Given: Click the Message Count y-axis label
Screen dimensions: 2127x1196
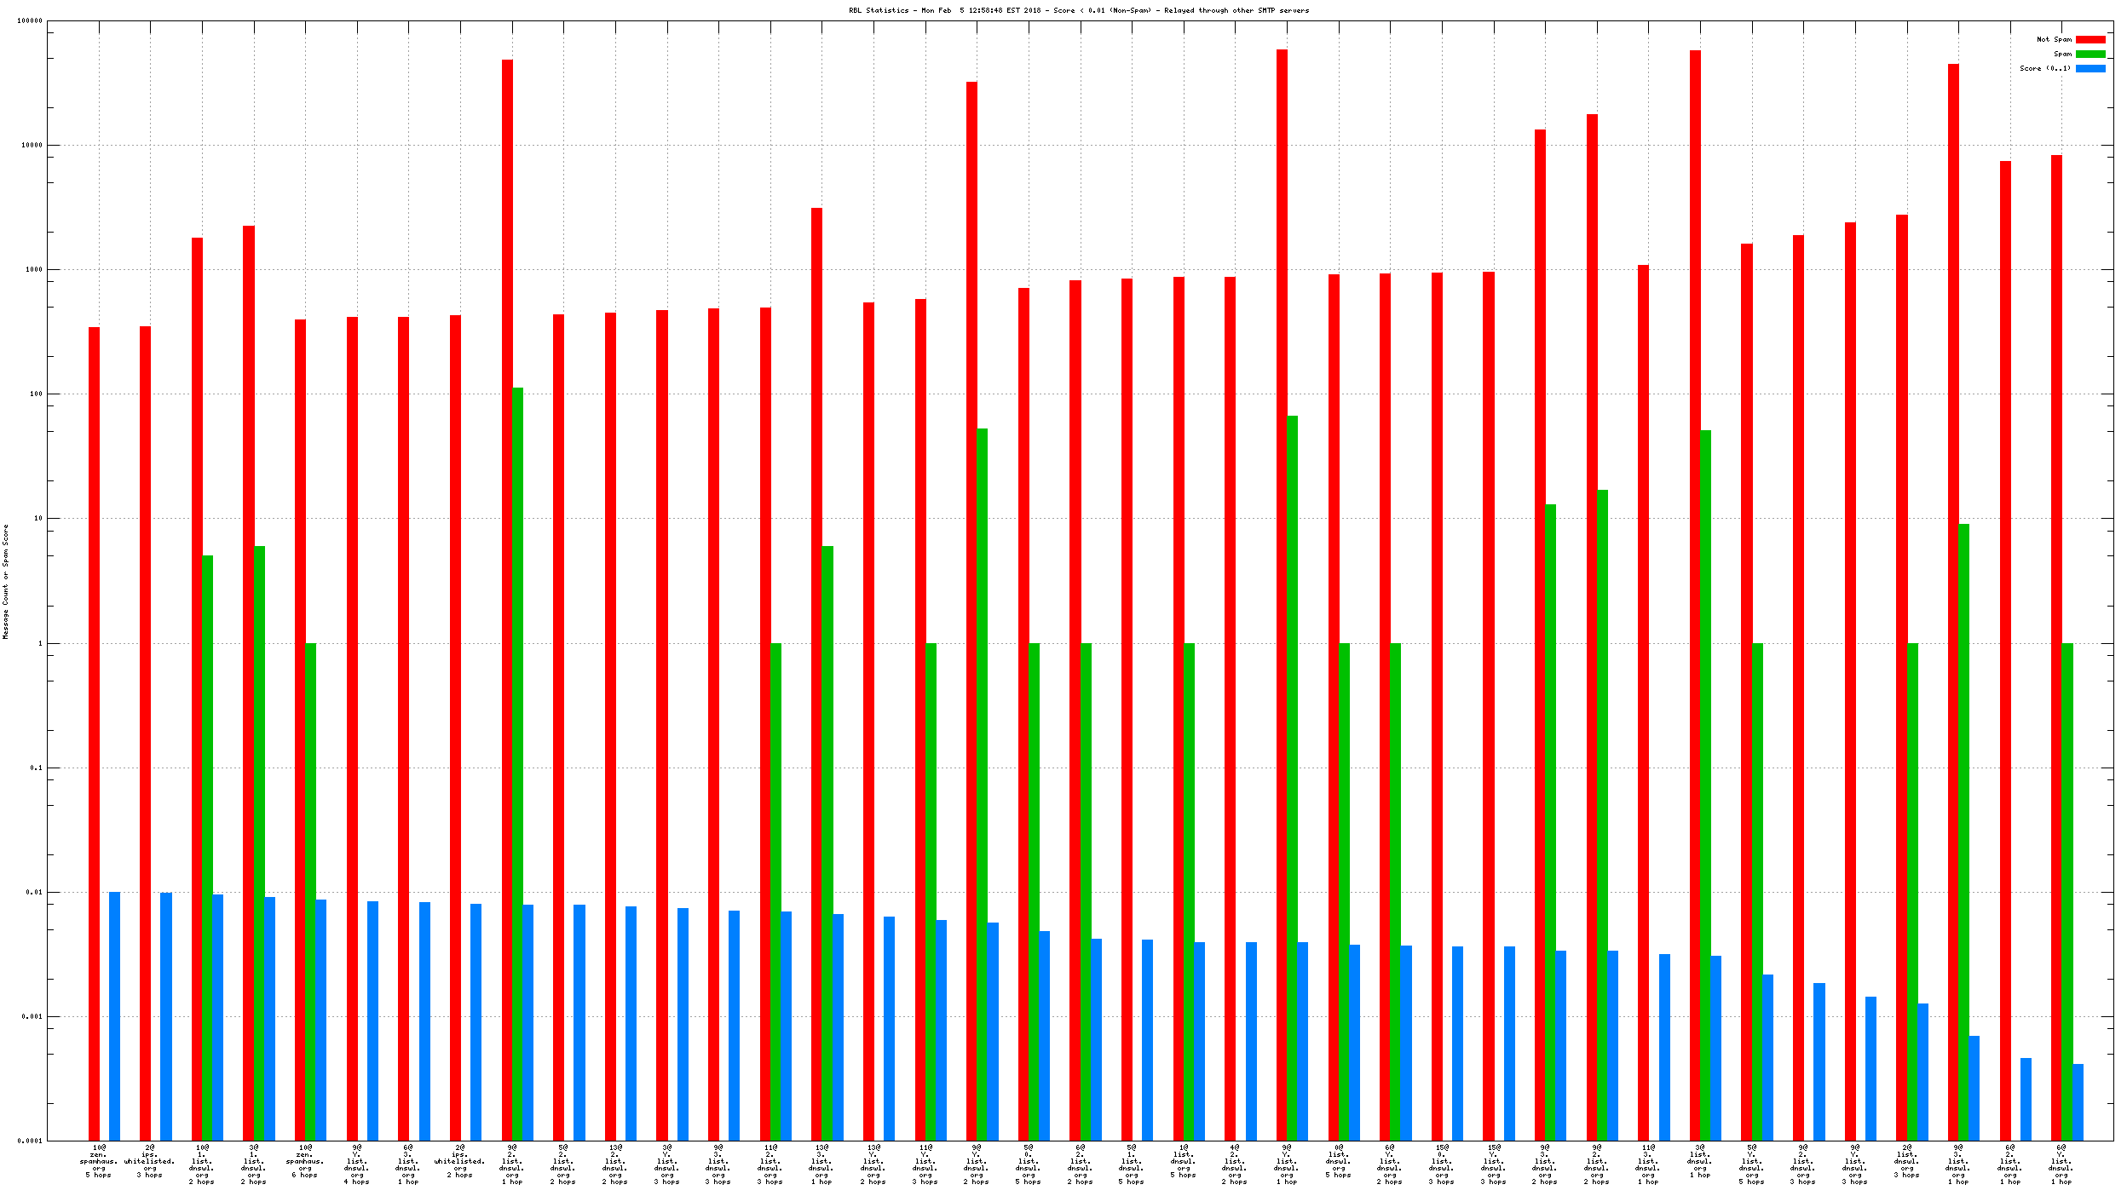Looking at the screenshot, I should point(5,581).
